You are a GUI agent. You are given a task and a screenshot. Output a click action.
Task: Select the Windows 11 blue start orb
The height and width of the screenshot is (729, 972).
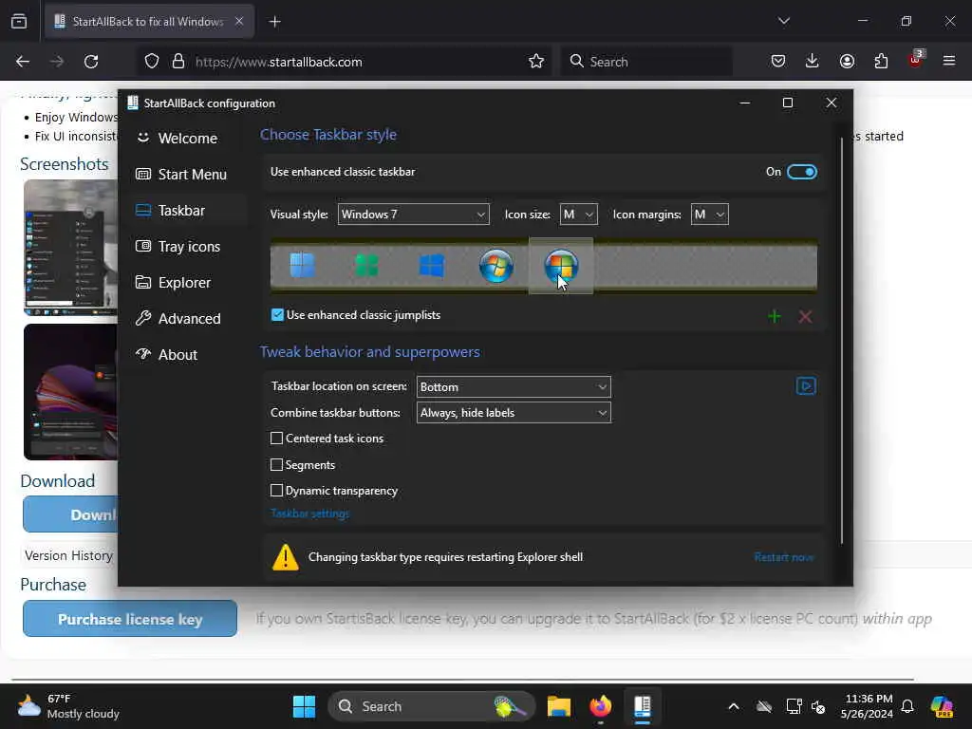pos(303,266)
